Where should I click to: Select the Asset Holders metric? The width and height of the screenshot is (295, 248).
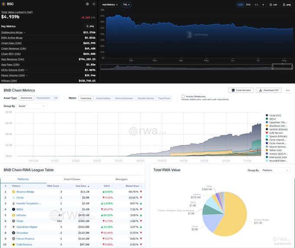(x=103, y=98)
